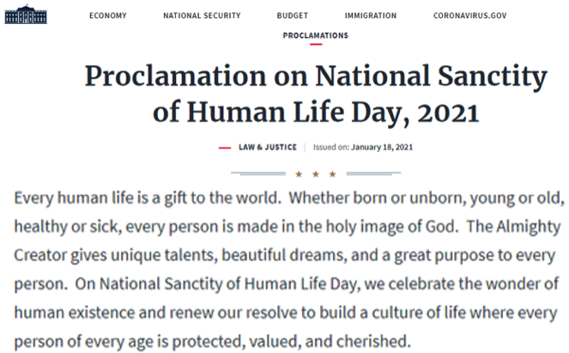Click the White House logo icon

[x=26, y=15]
